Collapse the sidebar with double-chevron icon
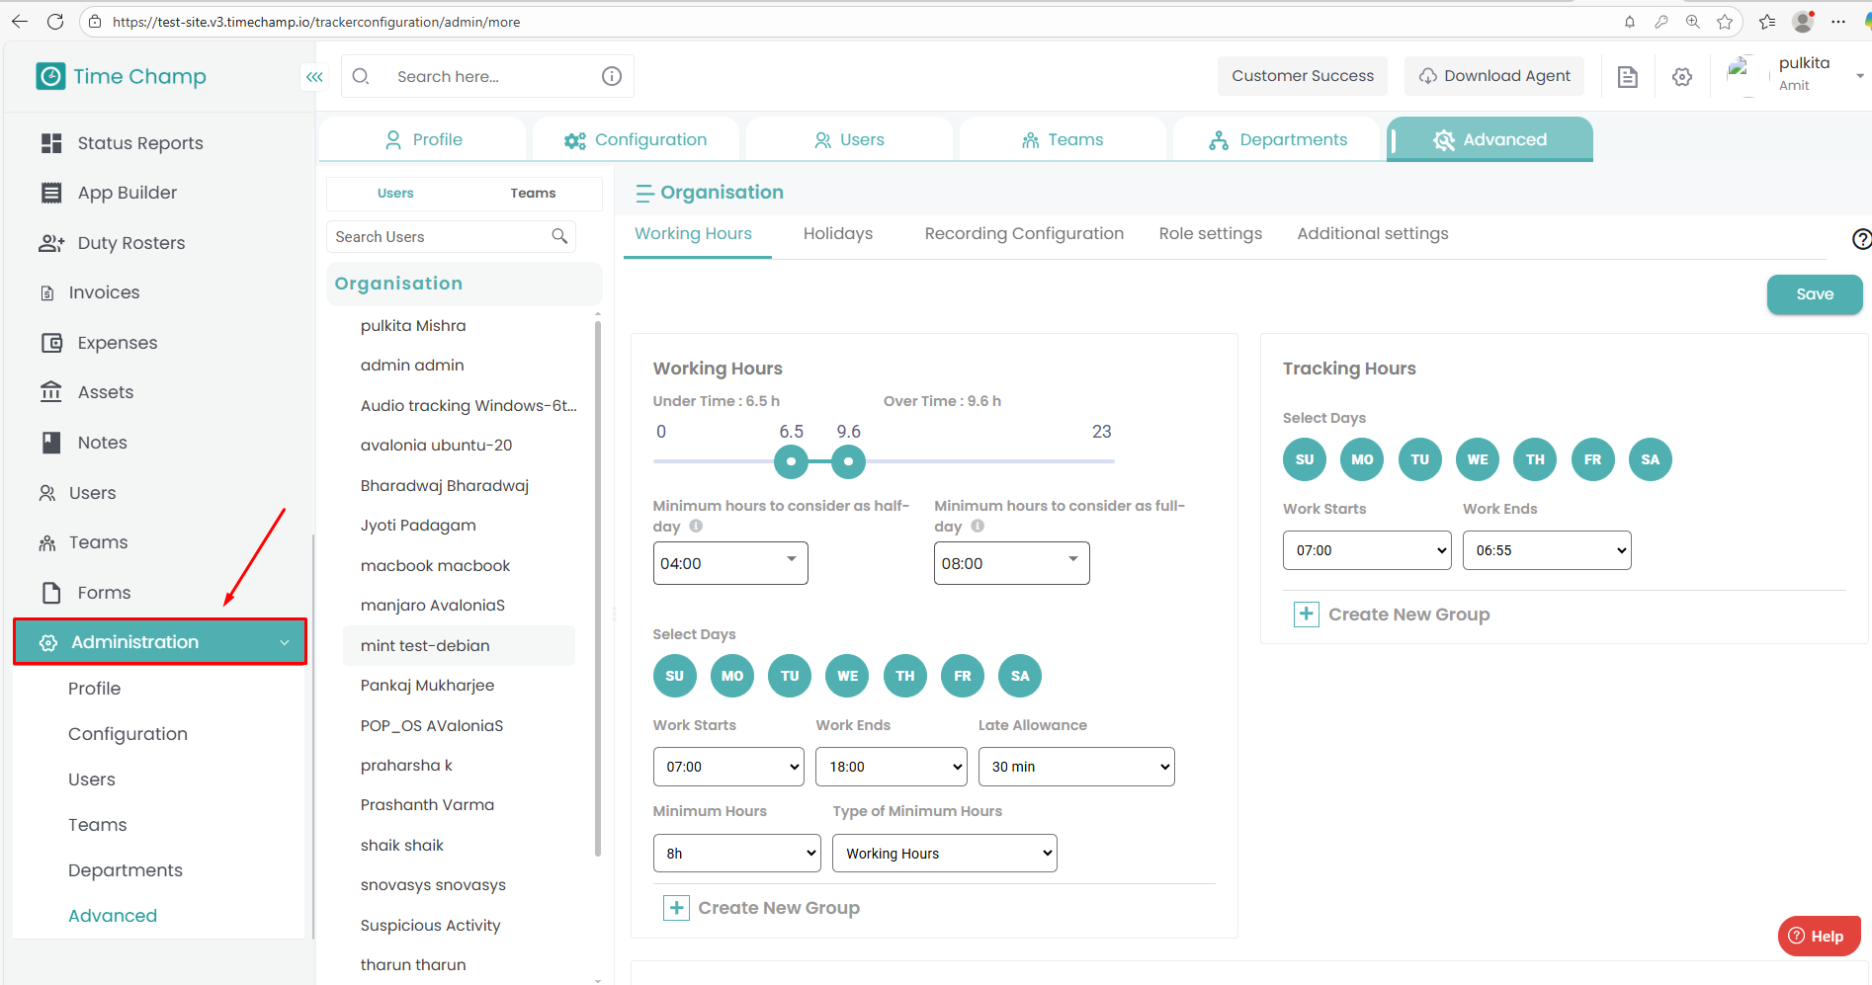The height and width of the screenshot is (985, 1872). coord(314,77)
